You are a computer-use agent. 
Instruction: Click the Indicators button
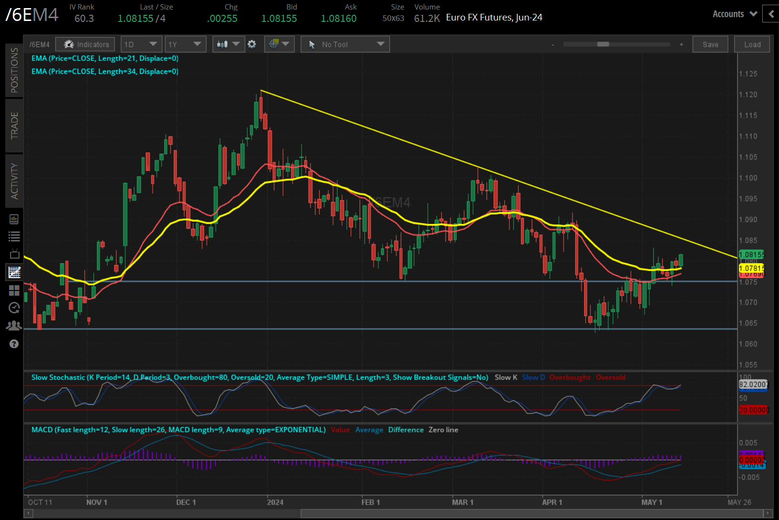tap(85, 44)
